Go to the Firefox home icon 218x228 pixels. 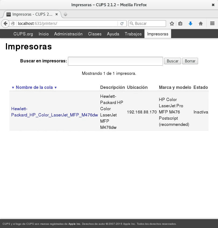(200, 24)
